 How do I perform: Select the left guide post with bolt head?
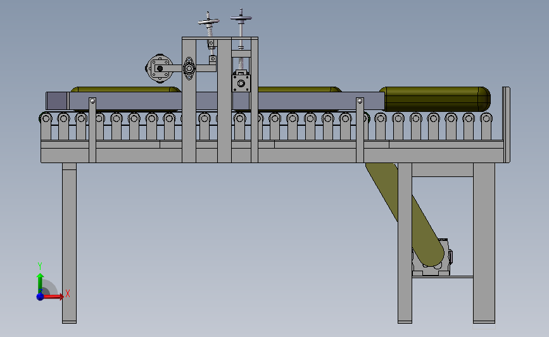(x=92, y=130)
